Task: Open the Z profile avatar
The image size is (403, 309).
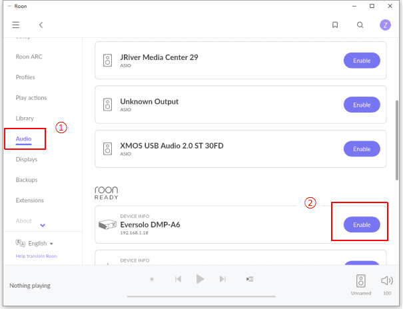Action: pos(385,25)
